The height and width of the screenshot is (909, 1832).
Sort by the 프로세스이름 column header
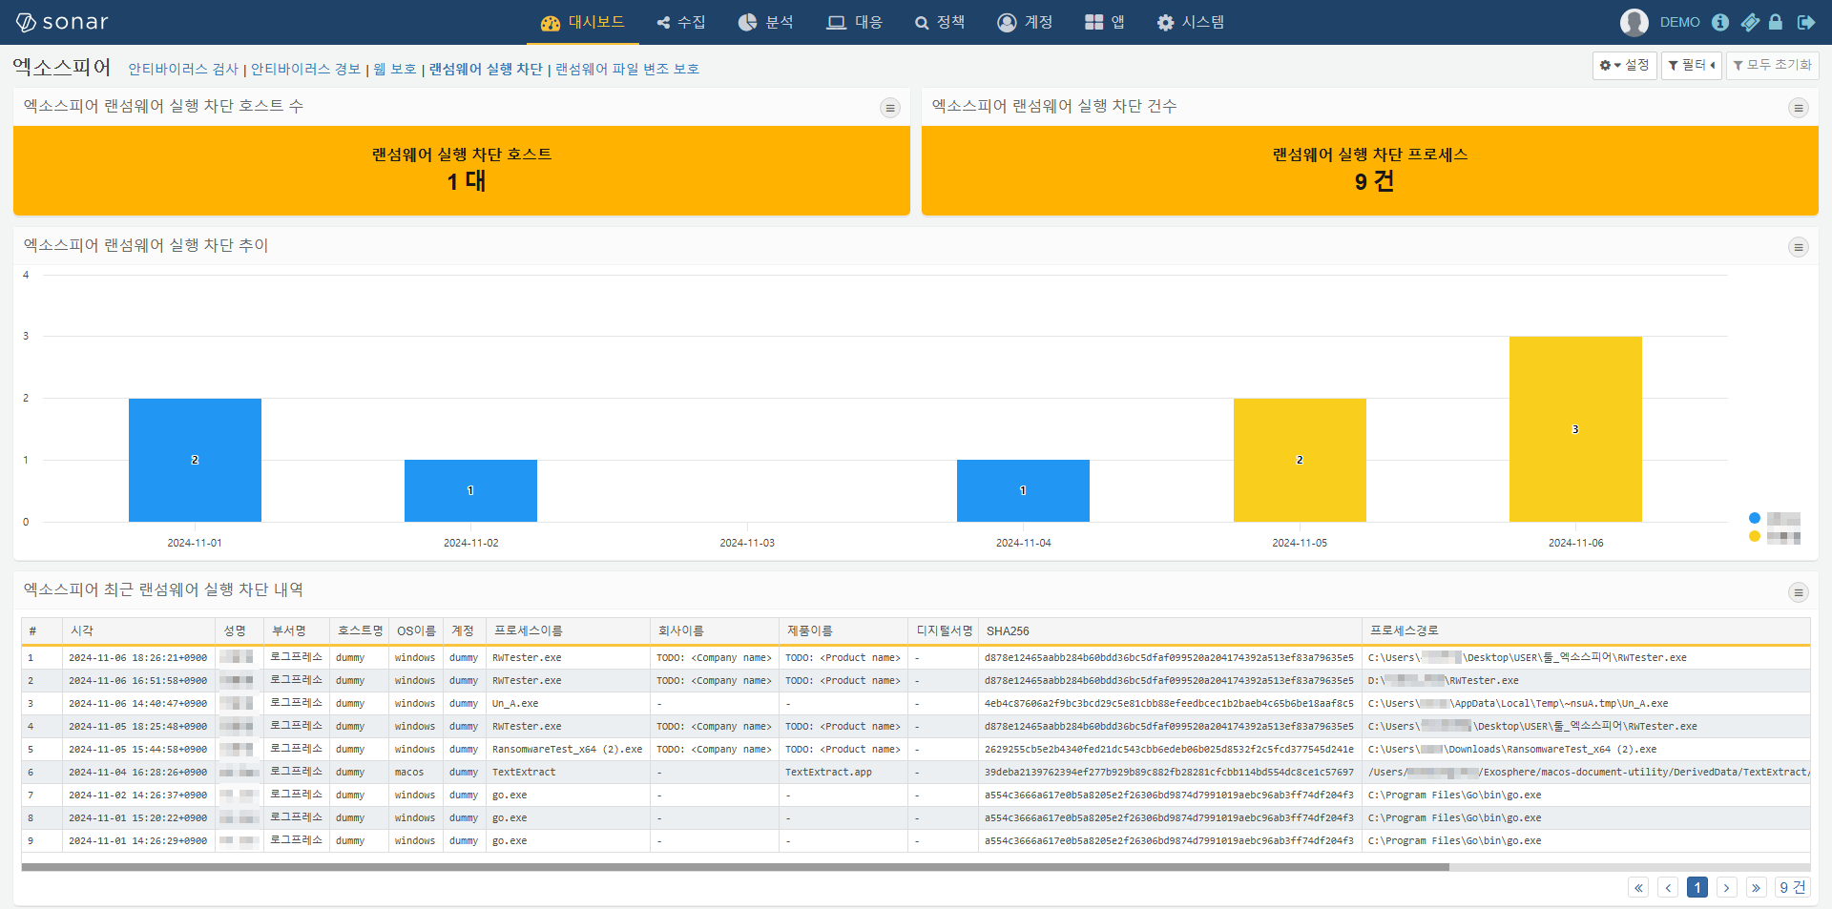[x=568, y=630]
